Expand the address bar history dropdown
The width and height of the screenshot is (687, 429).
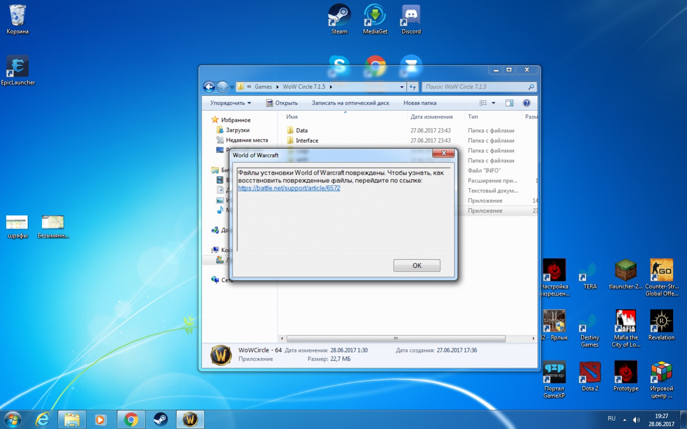pyautogui.click(x=402, y=87)
